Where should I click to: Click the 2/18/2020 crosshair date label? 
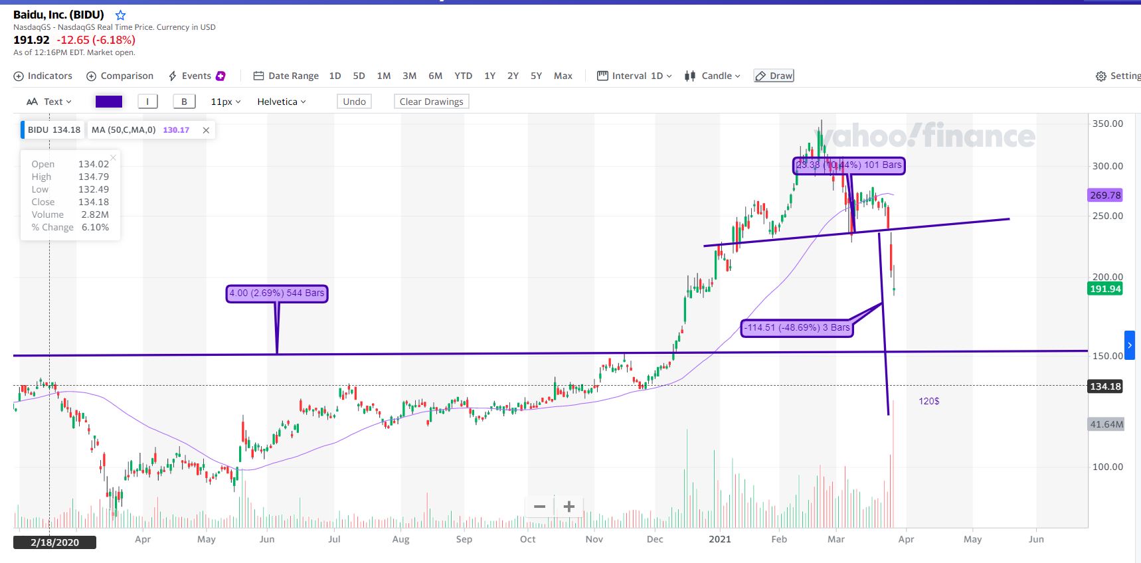point(54,542)
